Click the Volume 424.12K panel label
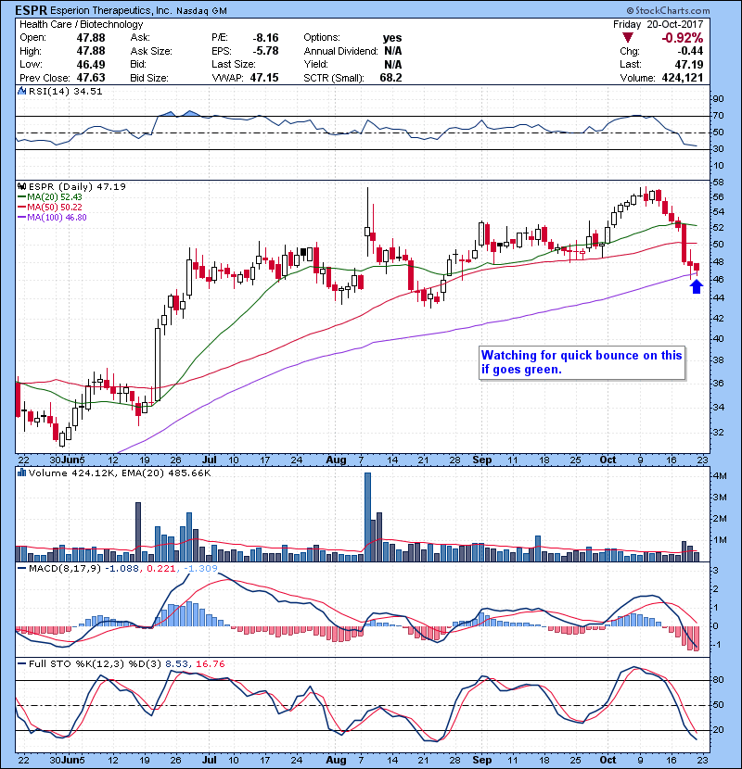The width and height of the screenshot is (742, 769). click(72, 473)
